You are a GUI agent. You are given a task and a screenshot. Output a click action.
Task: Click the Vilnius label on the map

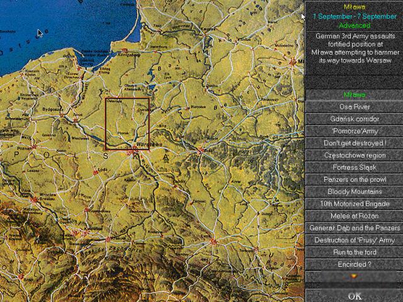pos(244,40)
